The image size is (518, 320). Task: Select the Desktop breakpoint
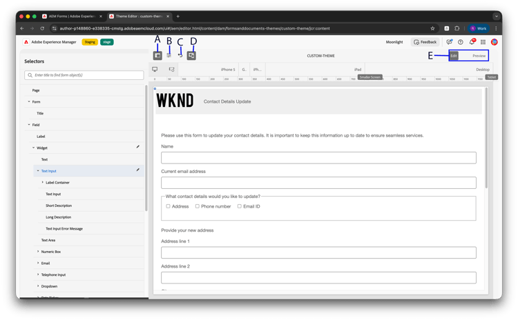click(483, 70)
